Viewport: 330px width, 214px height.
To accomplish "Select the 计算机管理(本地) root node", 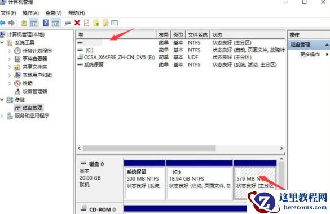I will (x=26, y=34).
